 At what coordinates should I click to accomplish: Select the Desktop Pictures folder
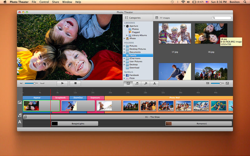click(137, 49)
